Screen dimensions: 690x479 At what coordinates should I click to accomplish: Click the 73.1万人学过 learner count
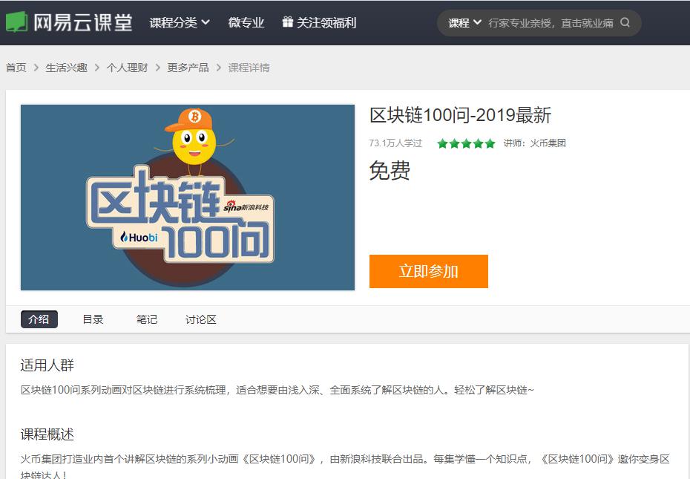pyautogui.click(x=395, y=143)
